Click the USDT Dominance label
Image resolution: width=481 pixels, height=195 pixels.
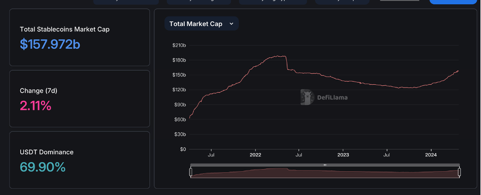point(47,152)
